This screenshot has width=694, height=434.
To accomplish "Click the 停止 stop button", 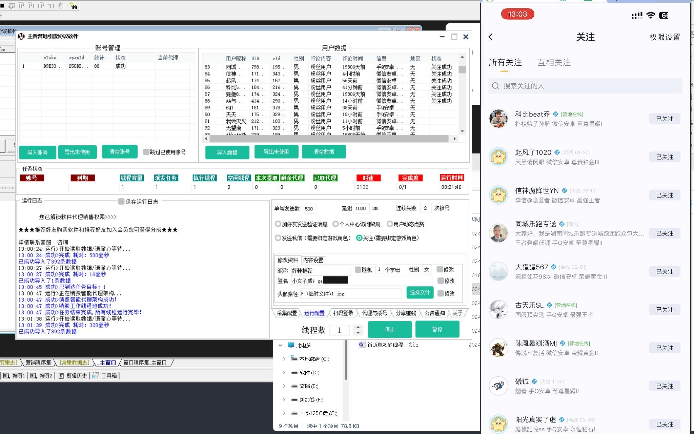I will point(390,329).
